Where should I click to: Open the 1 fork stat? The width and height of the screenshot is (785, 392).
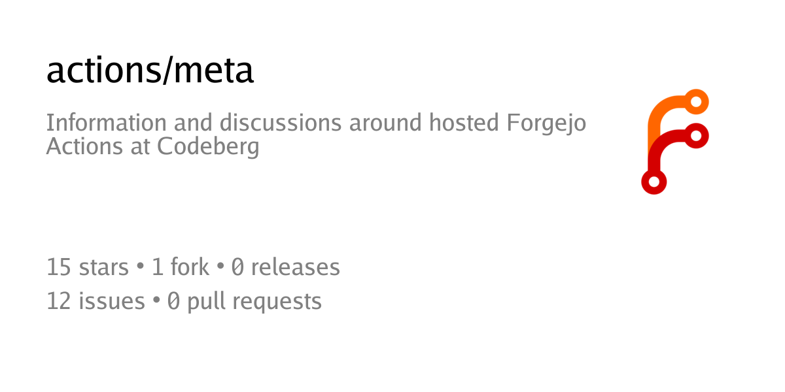click(x=181, y=267)
